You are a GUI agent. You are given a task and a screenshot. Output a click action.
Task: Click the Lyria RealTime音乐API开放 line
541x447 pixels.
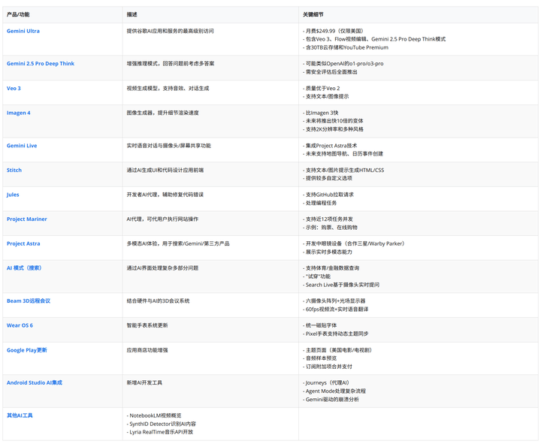click(x=160, y=432)
